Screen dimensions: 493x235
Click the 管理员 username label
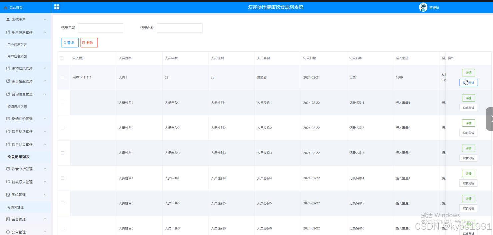pos(434,8)
